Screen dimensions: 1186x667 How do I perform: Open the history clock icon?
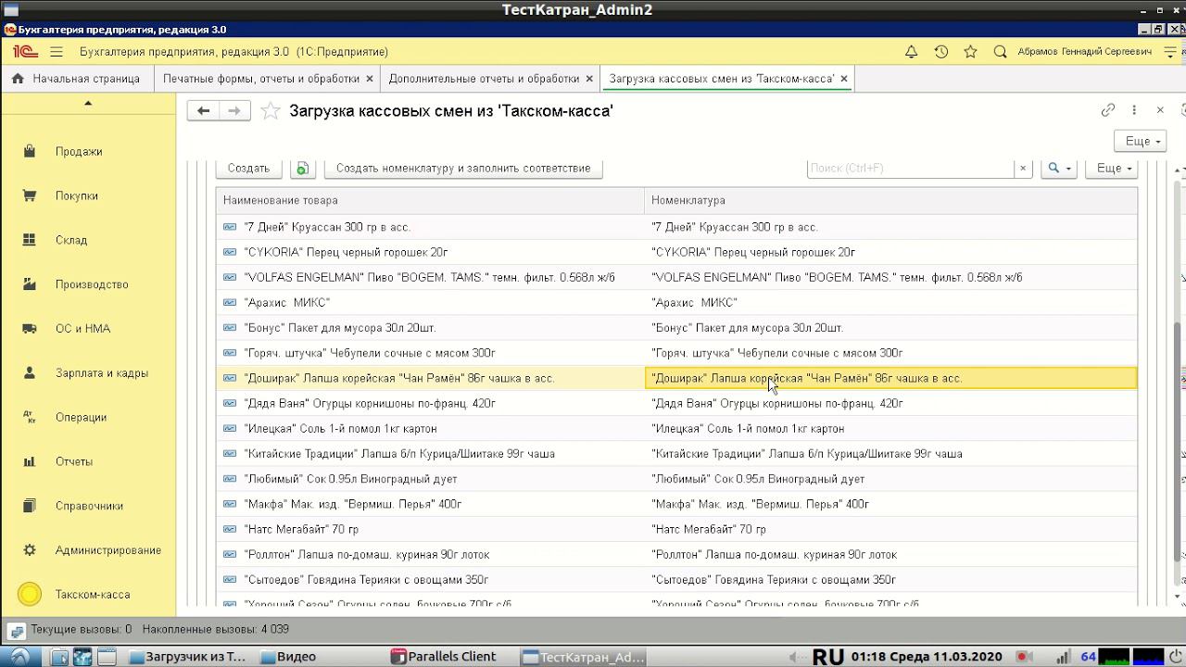coord(940,52)
